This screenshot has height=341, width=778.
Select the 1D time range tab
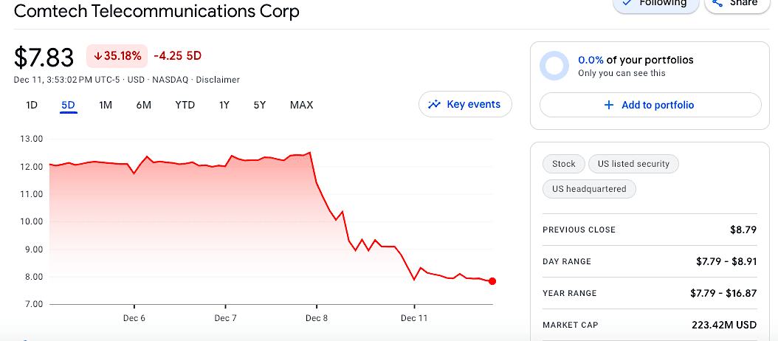click(x=32, y=105)
